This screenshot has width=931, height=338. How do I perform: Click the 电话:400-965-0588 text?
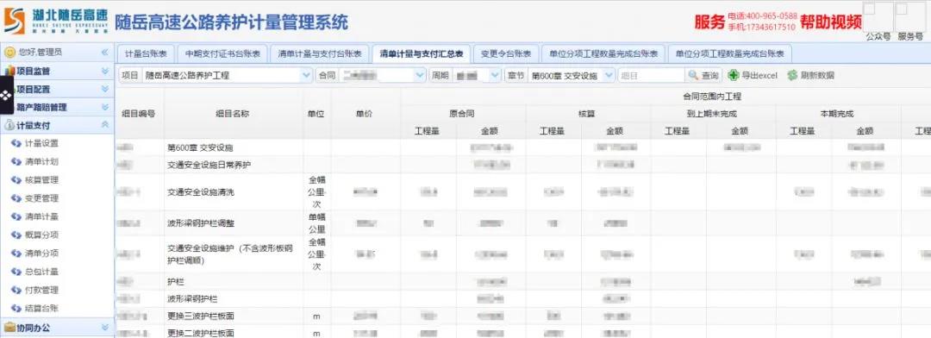coord(762,16)
